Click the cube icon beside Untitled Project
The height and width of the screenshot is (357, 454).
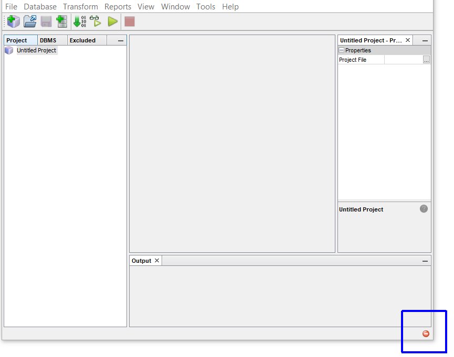click(x=9, y=50)
